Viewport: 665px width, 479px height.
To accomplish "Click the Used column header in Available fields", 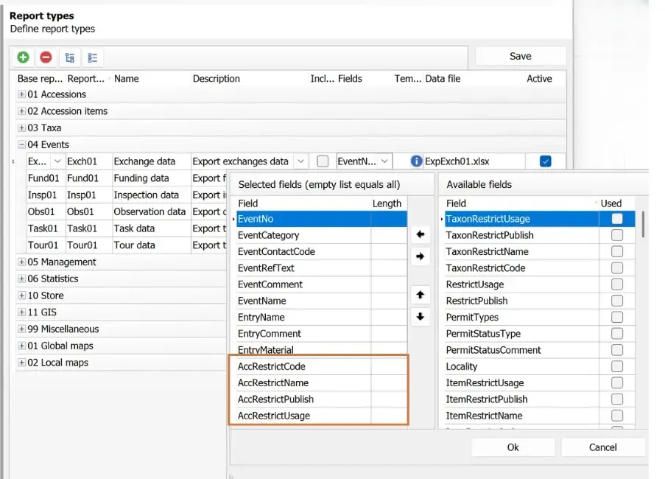I will click(x=611, y=203).
